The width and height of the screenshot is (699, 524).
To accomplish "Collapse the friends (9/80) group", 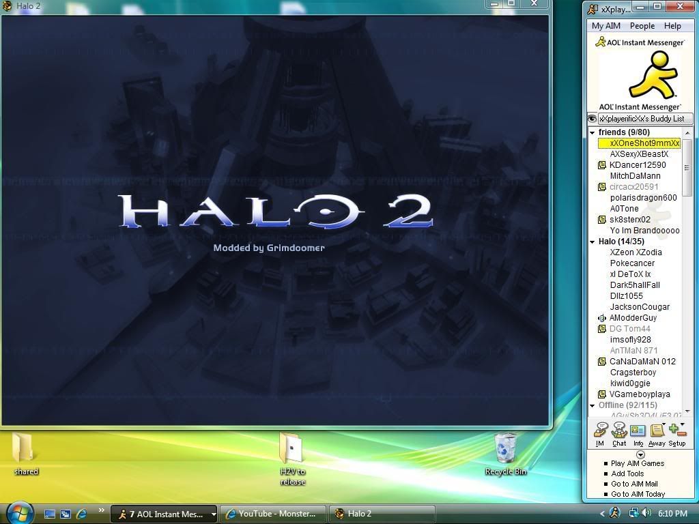I will [593, 133].
